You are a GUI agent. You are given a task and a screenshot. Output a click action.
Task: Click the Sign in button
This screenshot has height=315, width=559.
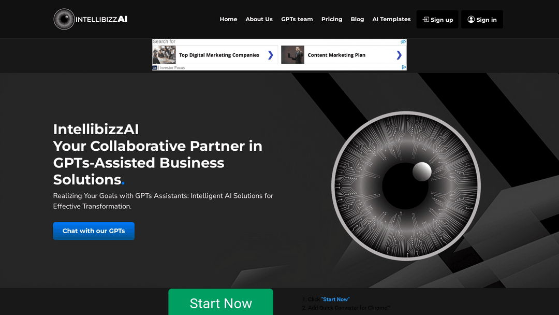(482, 20)
